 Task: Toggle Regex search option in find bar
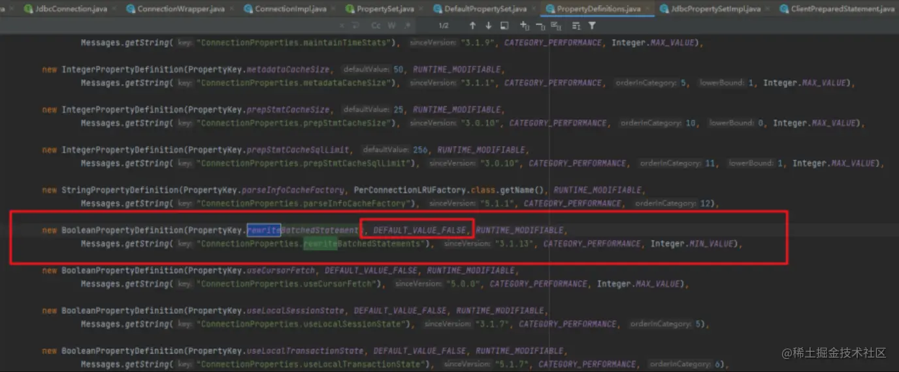point(408,25)
